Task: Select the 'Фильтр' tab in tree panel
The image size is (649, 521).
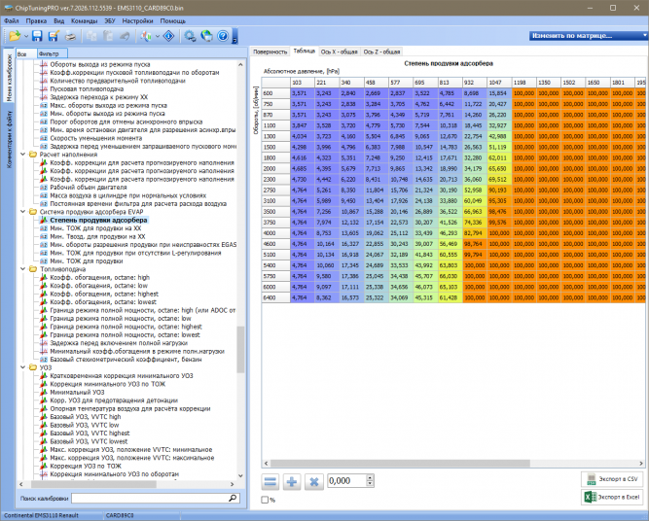Action: 52,53
